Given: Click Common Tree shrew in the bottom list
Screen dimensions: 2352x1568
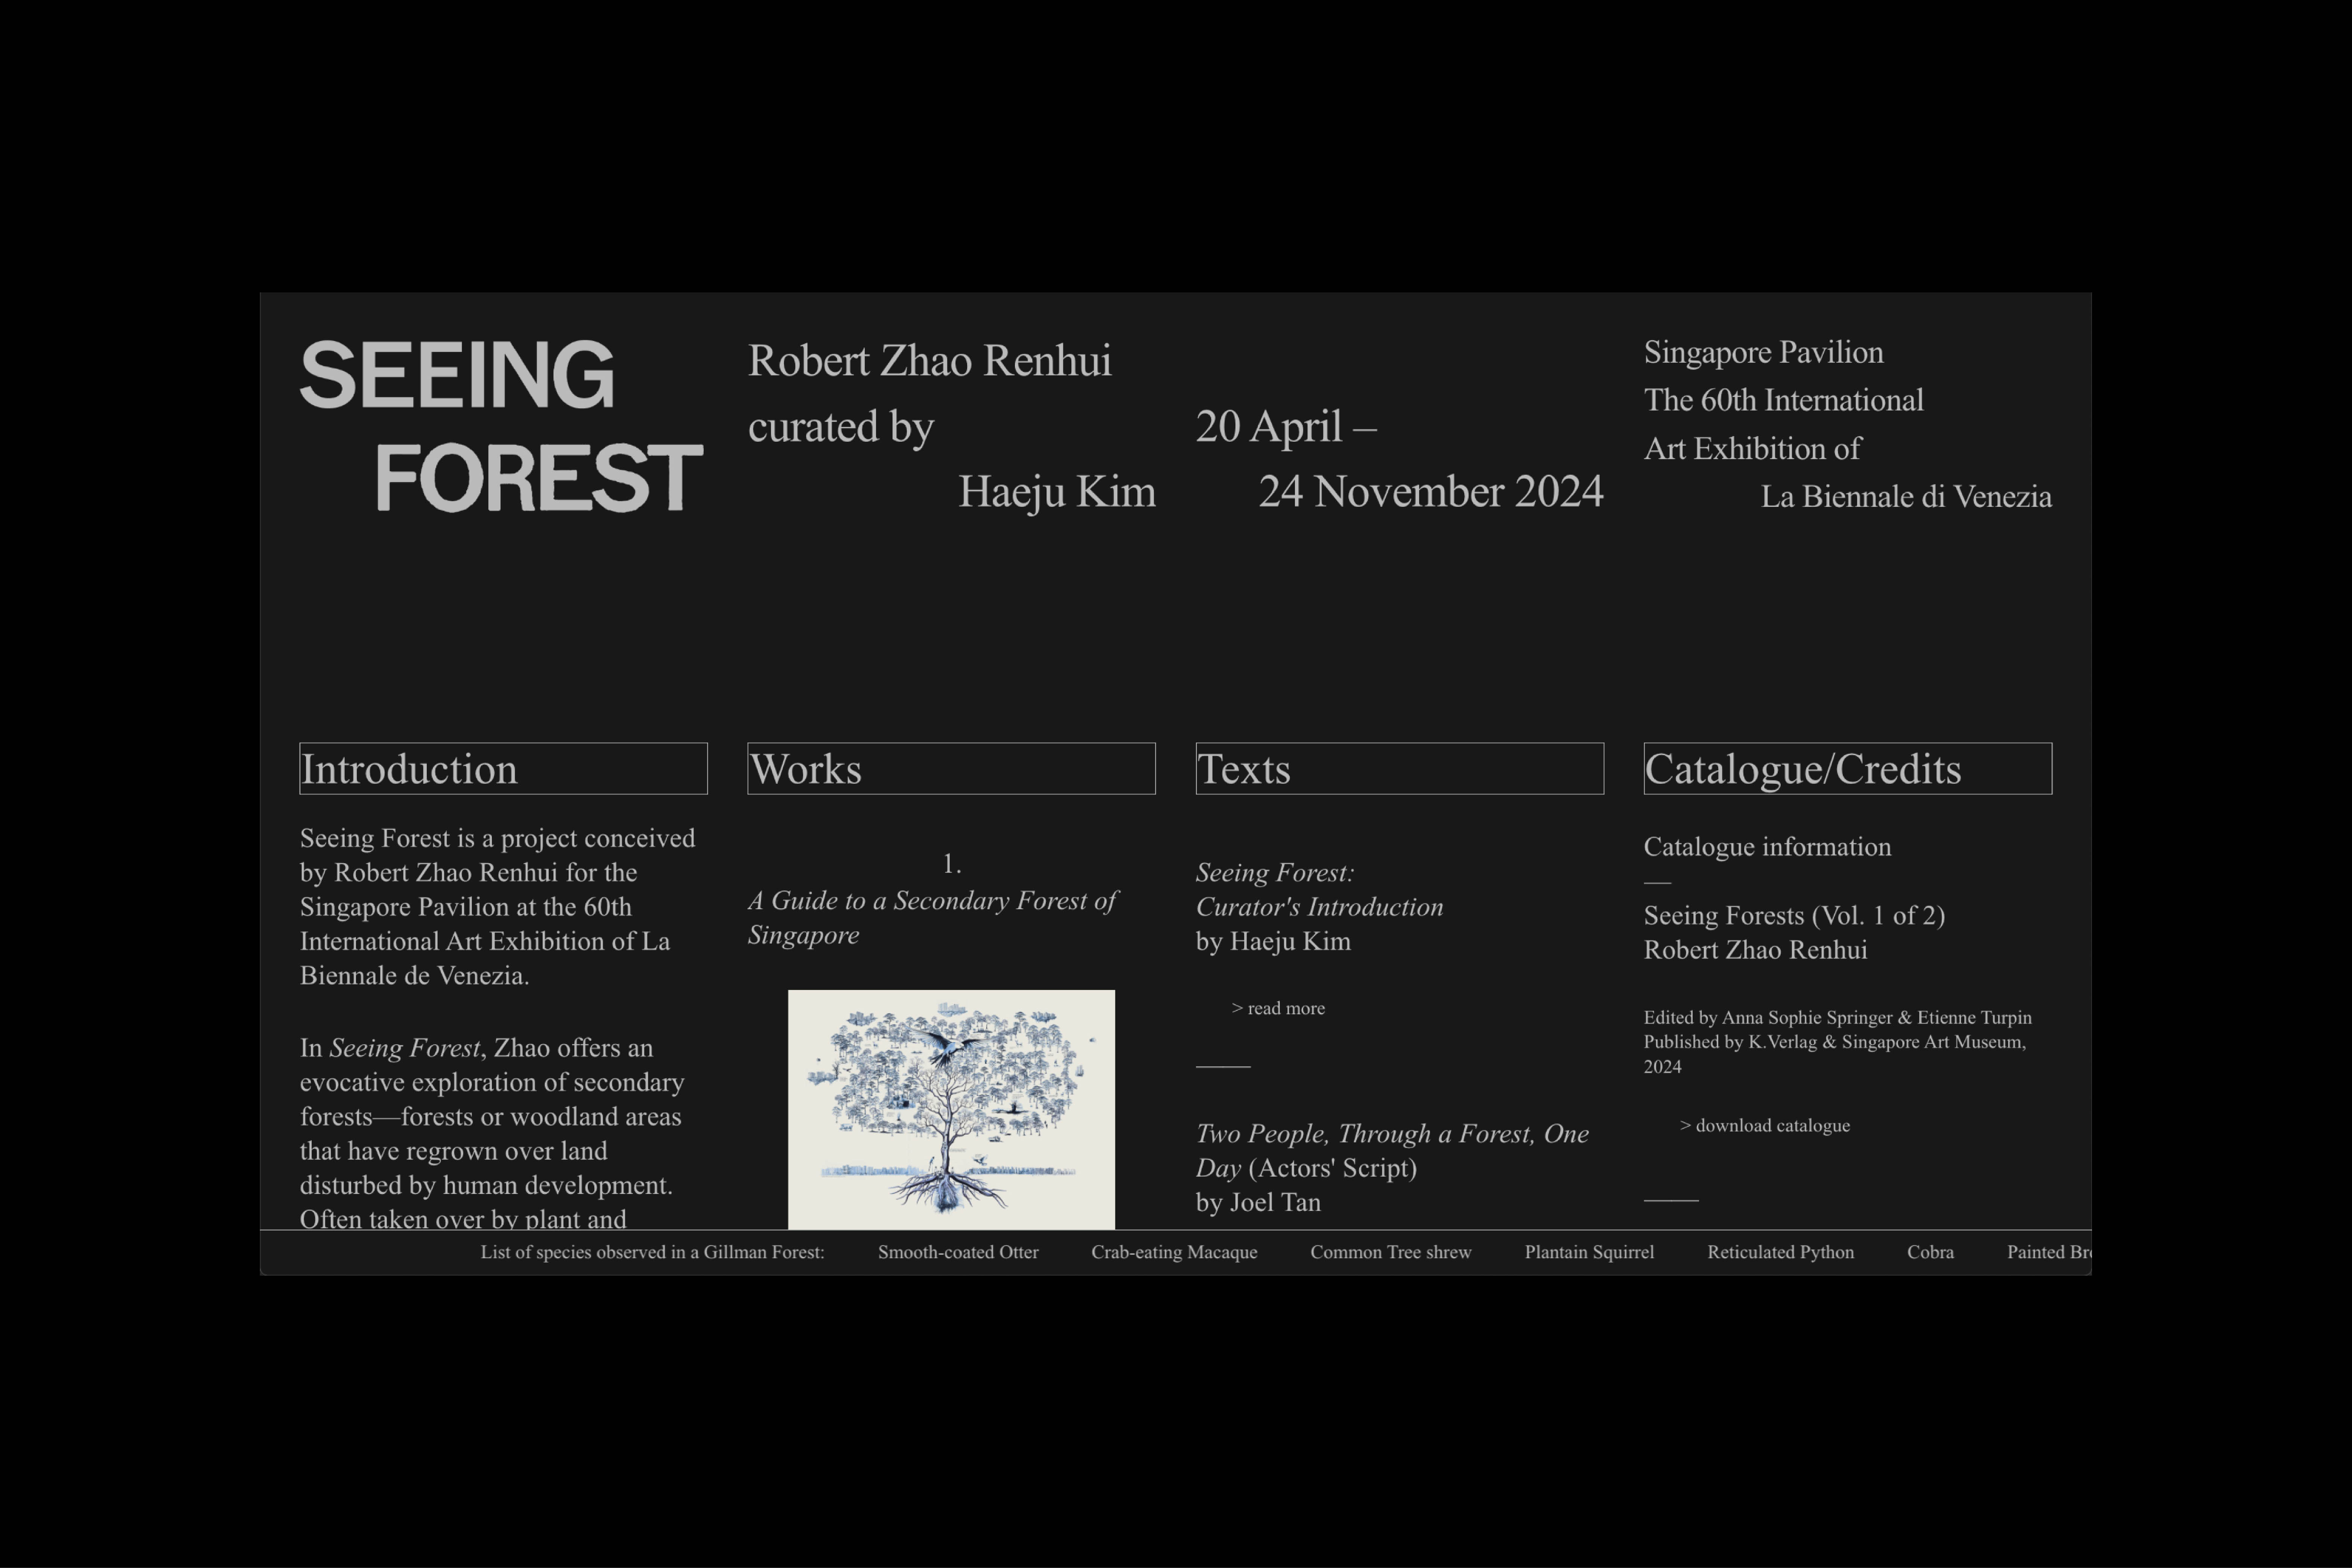Looking at the screenshot, I should click(x=1390, y=1252).
